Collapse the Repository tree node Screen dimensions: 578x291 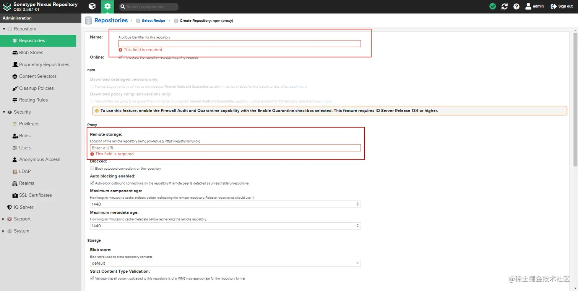coord(4,29)
